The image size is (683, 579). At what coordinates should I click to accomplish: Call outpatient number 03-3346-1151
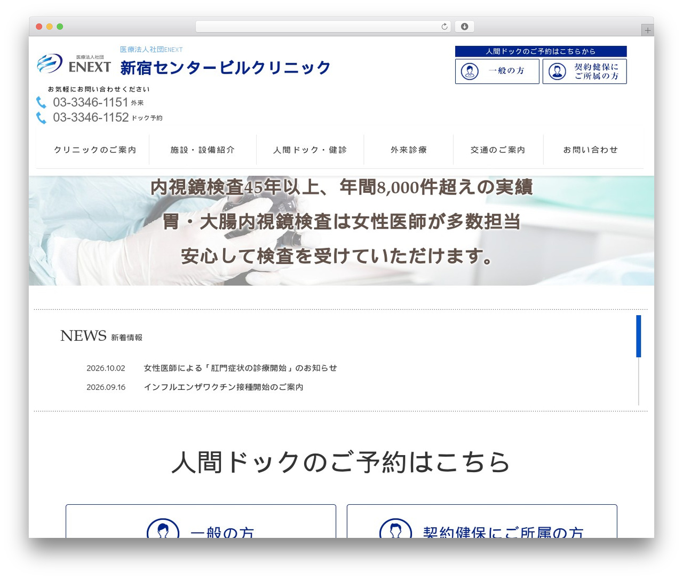click(91, 102)
